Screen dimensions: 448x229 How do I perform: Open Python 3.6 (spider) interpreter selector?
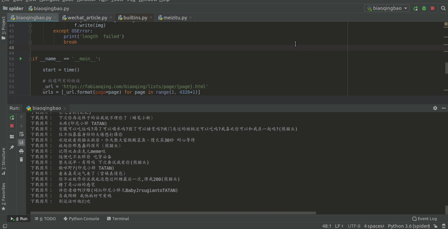tap(409, 226)
